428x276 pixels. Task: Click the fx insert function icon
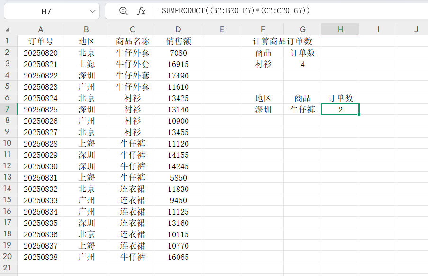point(141,11)
